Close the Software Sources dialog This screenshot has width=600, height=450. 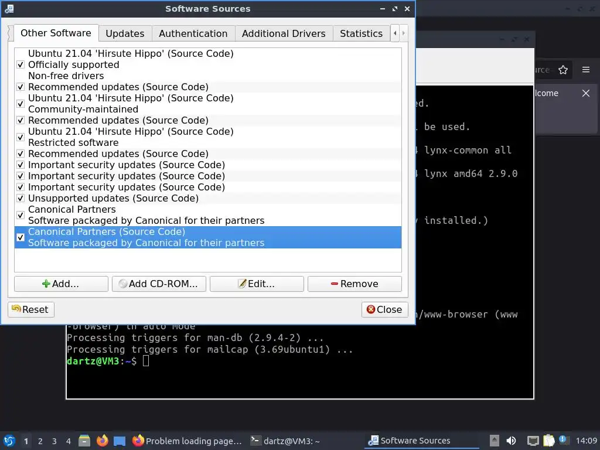[x=384, y=309]
